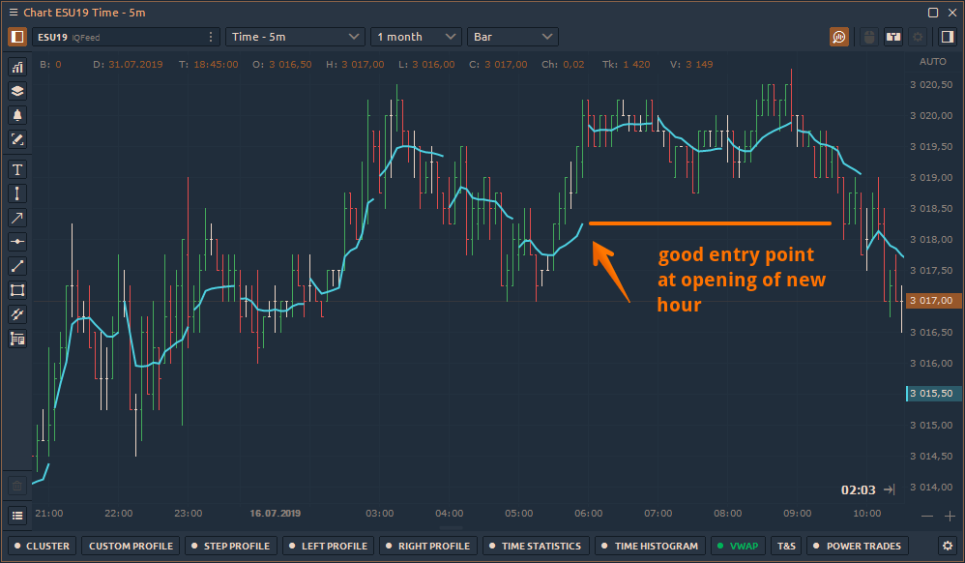Open the Bar chart style dropdown

tap(512, 37)
